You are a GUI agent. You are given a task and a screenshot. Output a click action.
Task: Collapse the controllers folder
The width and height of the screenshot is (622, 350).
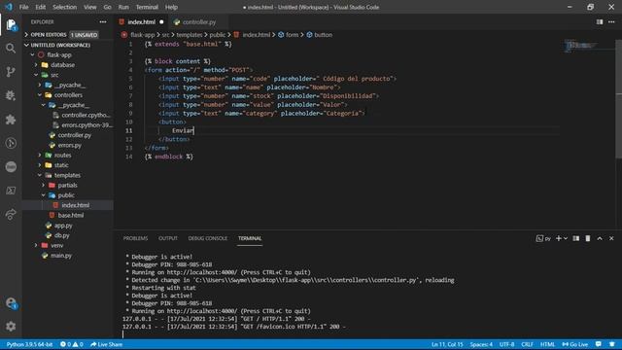coord(68,95)
